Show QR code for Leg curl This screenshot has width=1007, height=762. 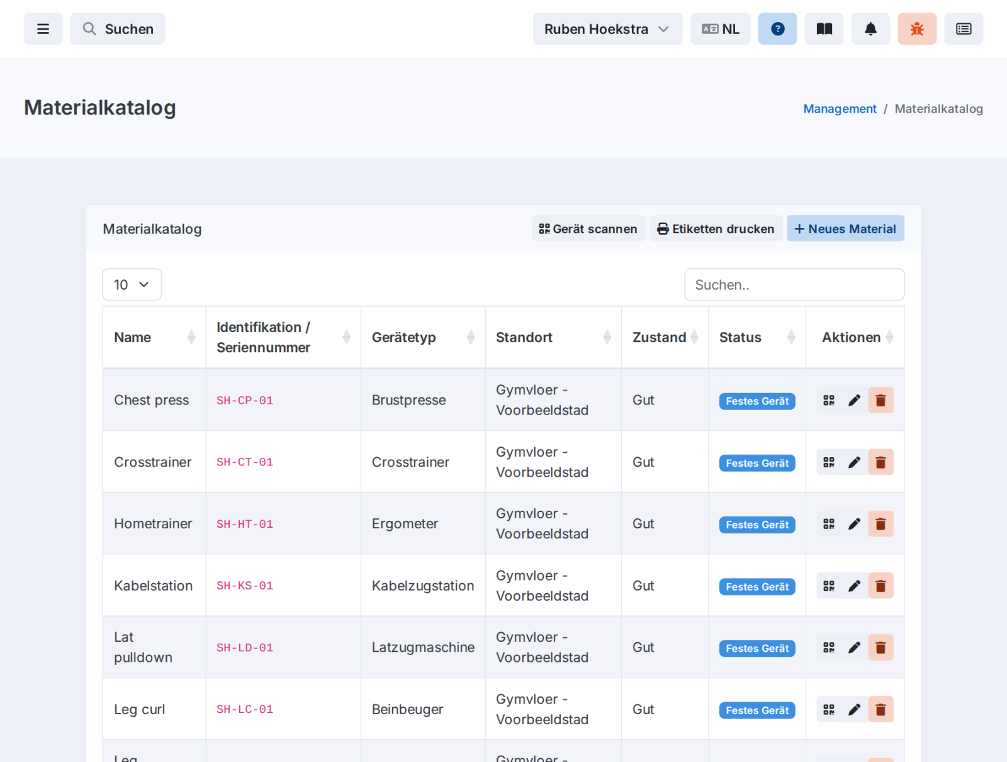pyautogui.click(x=829, y=709)
